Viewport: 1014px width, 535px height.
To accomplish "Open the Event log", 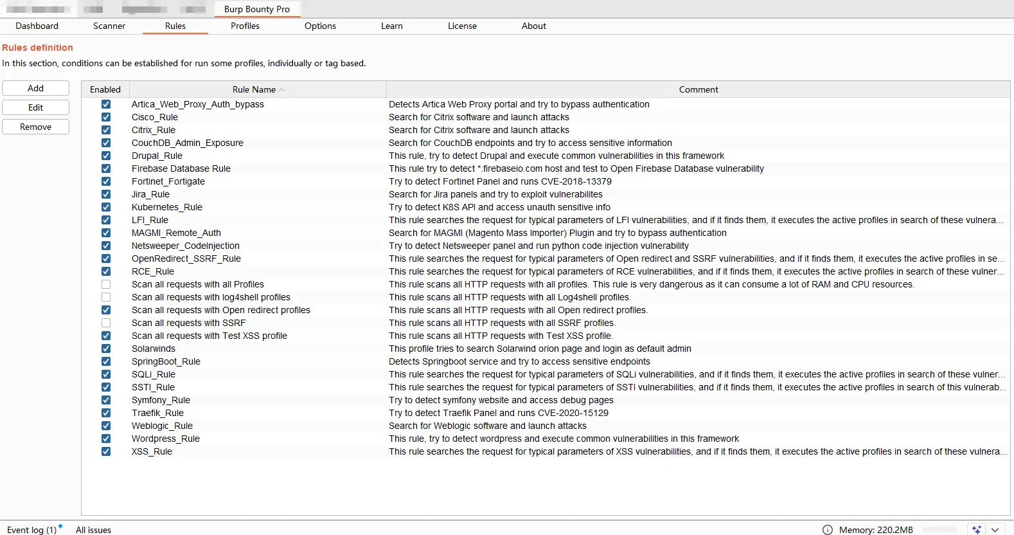I will pos(32,530).
